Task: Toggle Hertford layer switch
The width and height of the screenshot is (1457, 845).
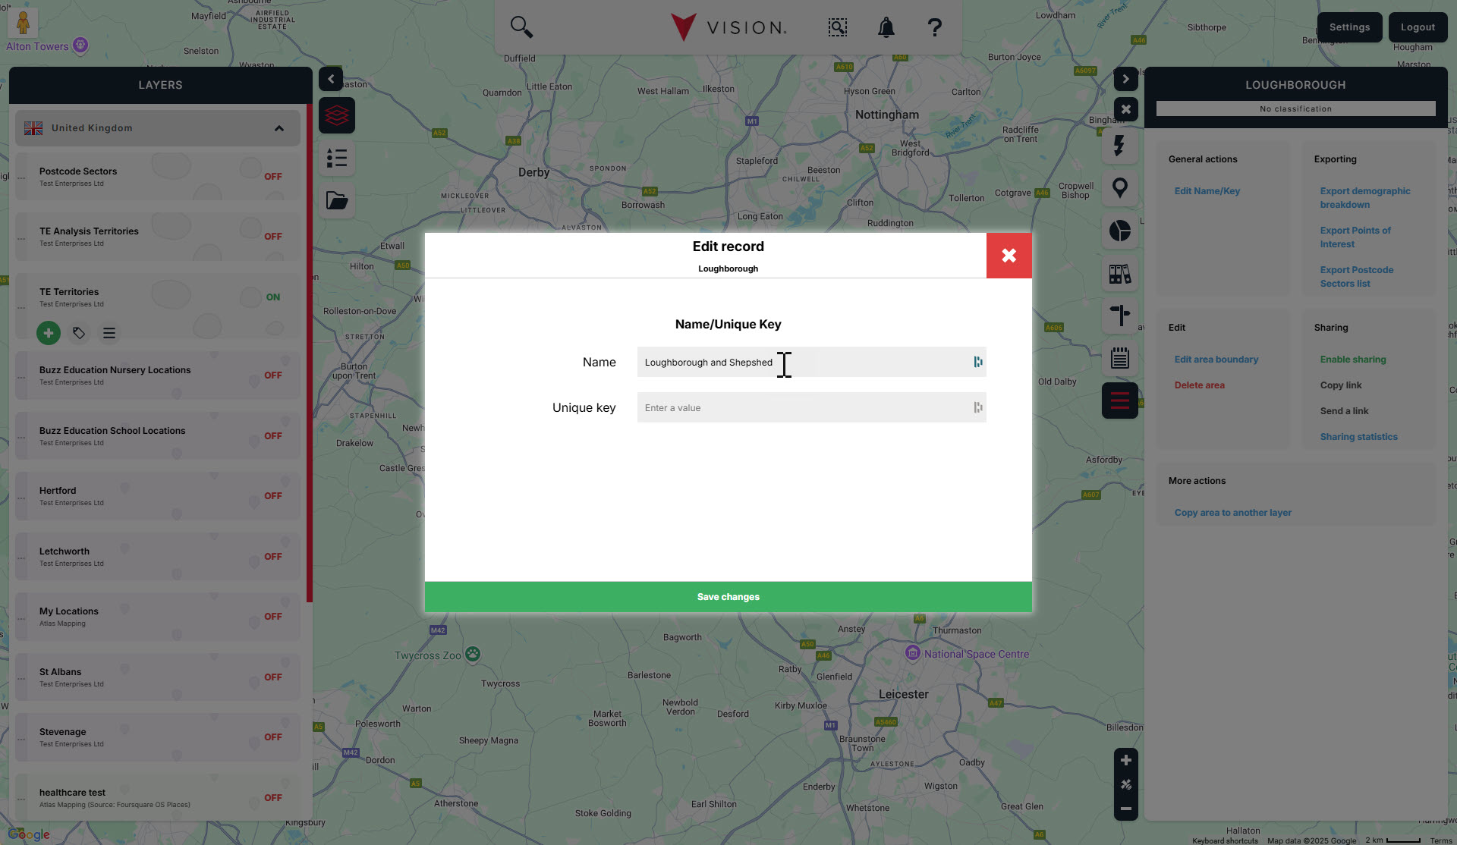Action: pos(273,496)
